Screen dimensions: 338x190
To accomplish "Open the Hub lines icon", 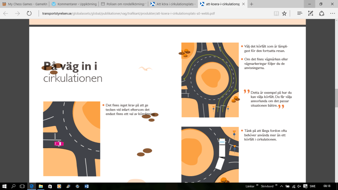I will (x=300, y=14).
